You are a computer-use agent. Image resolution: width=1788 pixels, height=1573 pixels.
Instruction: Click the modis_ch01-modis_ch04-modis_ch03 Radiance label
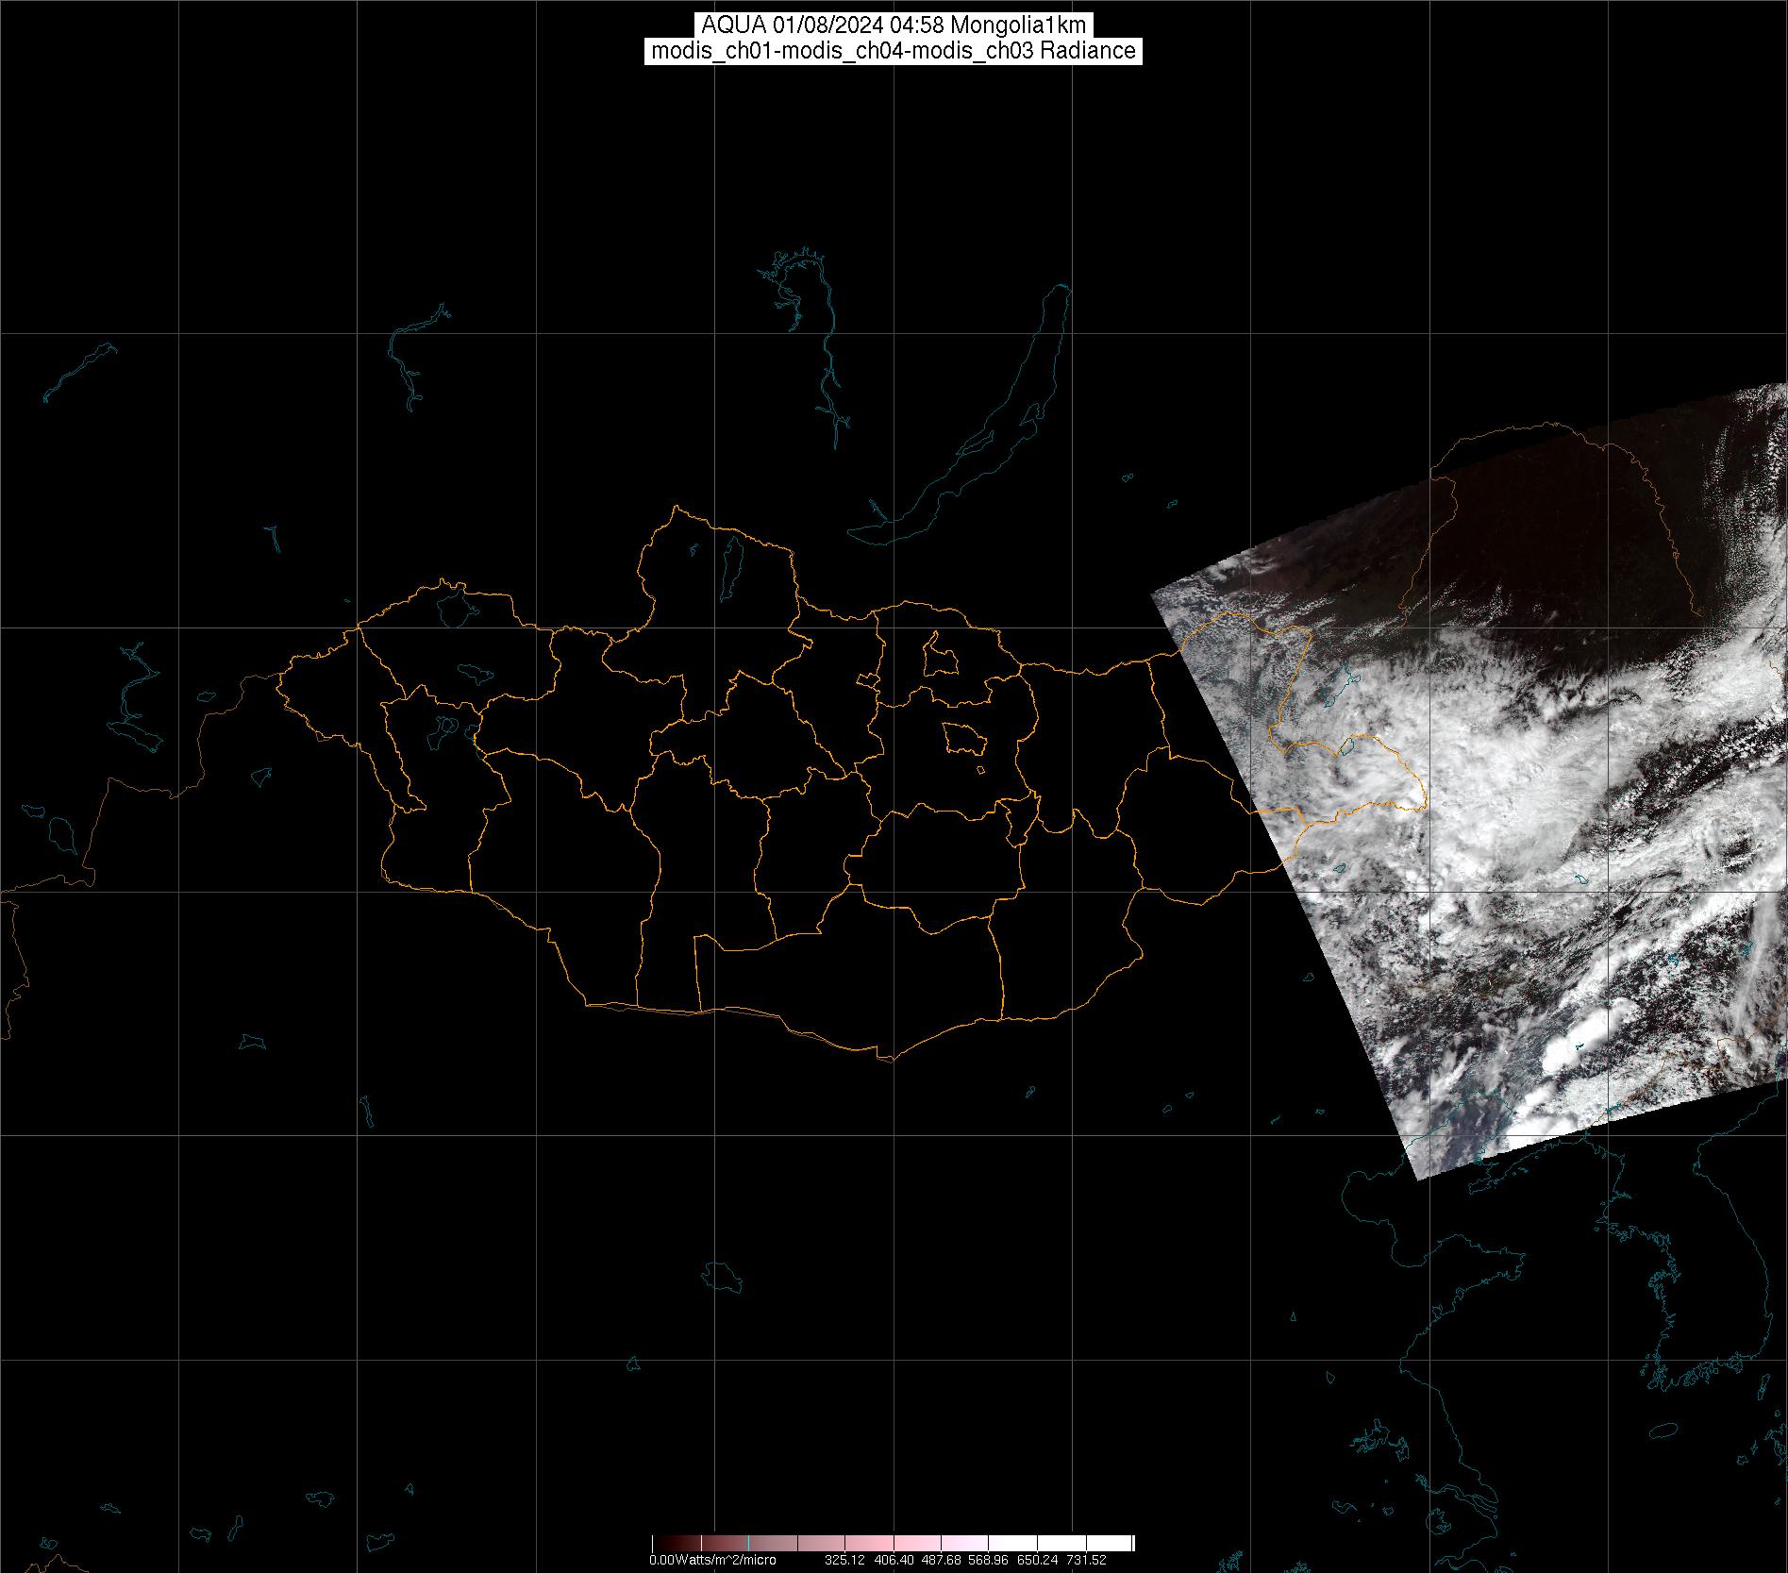tap(893, 51)
